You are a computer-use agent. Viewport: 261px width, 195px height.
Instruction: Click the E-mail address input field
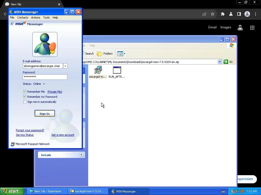tap(43, 66)
